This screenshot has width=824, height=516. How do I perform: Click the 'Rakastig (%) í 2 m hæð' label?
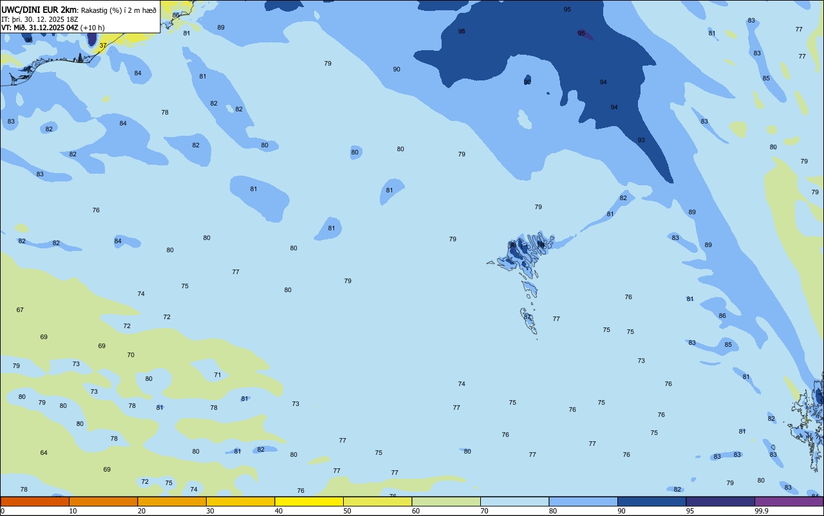click(x=118, y=10)
